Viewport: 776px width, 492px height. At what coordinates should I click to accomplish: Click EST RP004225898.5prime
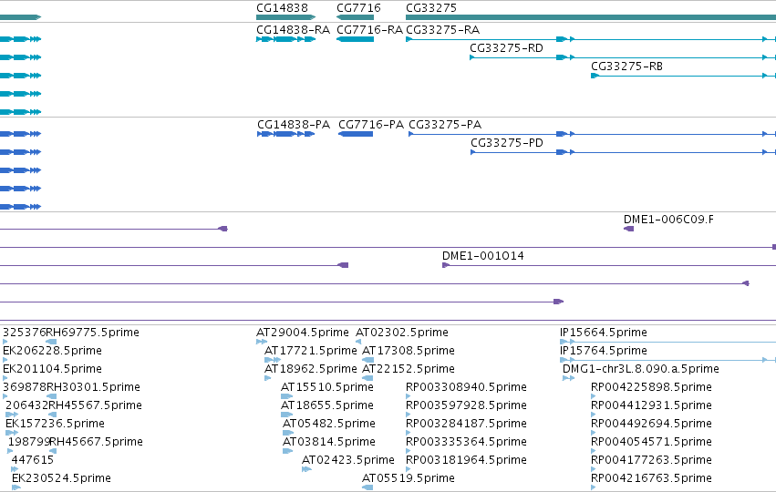(651, 387)
